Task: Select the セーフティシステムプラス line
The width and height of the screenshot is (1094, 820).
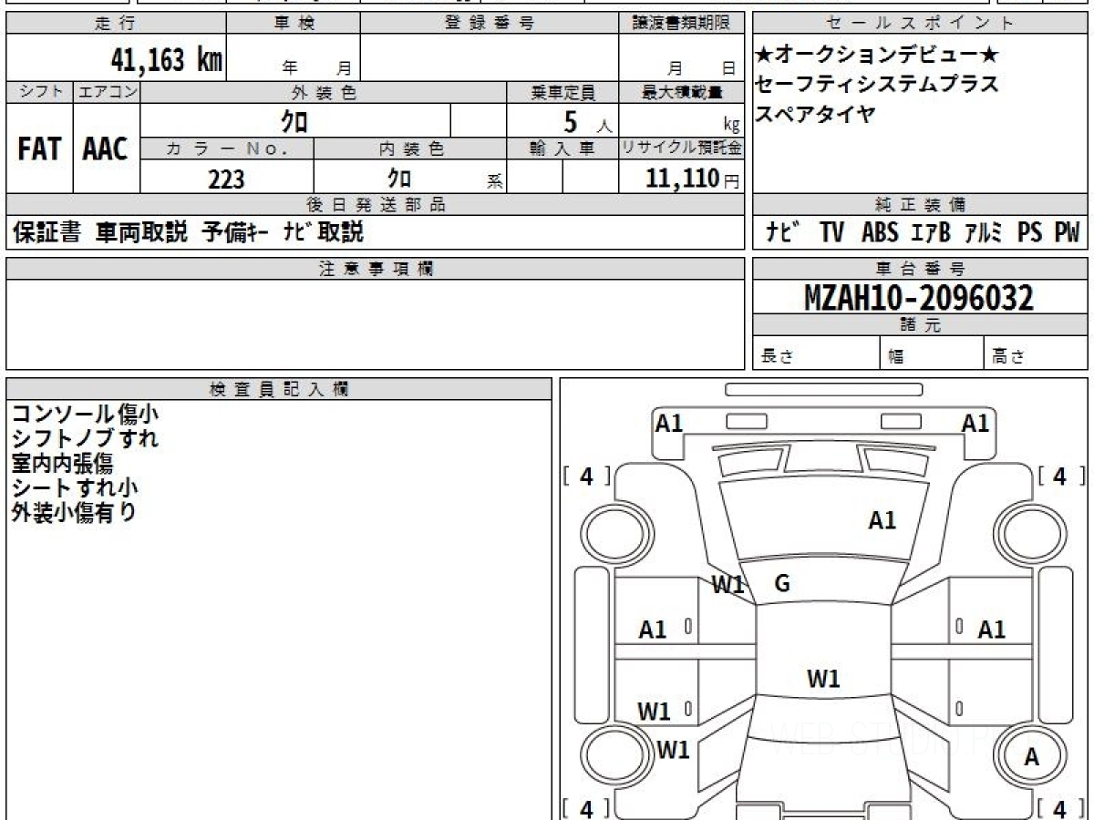Action: [877, 85]
